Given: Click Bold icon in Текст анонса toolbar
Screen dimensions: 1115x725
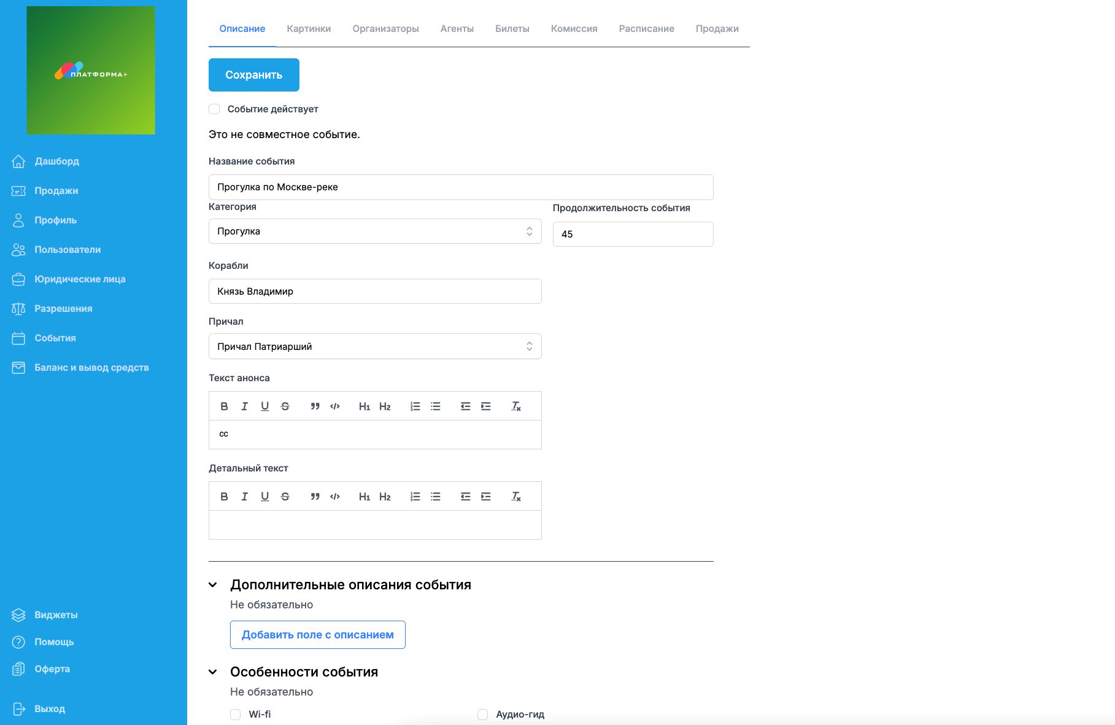Looking at the screenshot, I should point(224,406).
